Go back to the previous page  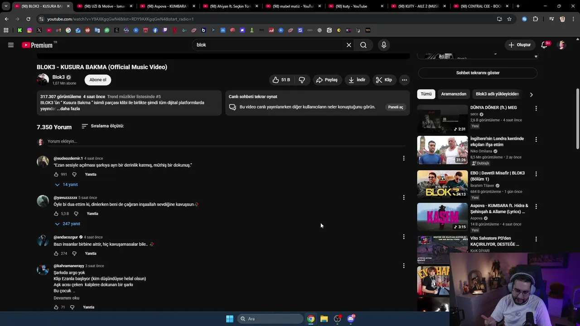point(6,19)
